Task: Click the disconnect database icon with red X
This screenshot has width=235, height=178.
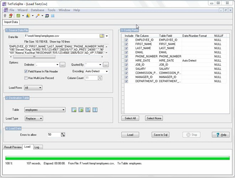Action: coord(10,16)
